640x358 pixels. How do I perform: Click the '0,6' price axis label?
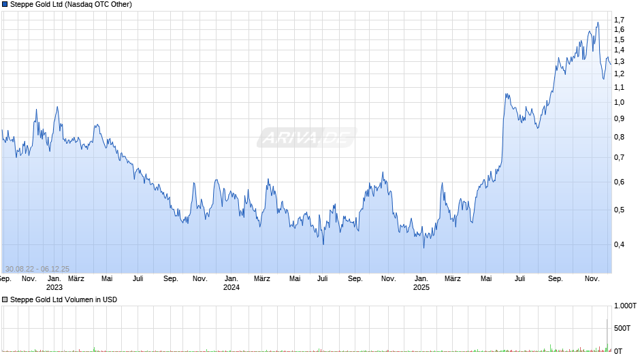click(619, 182)
